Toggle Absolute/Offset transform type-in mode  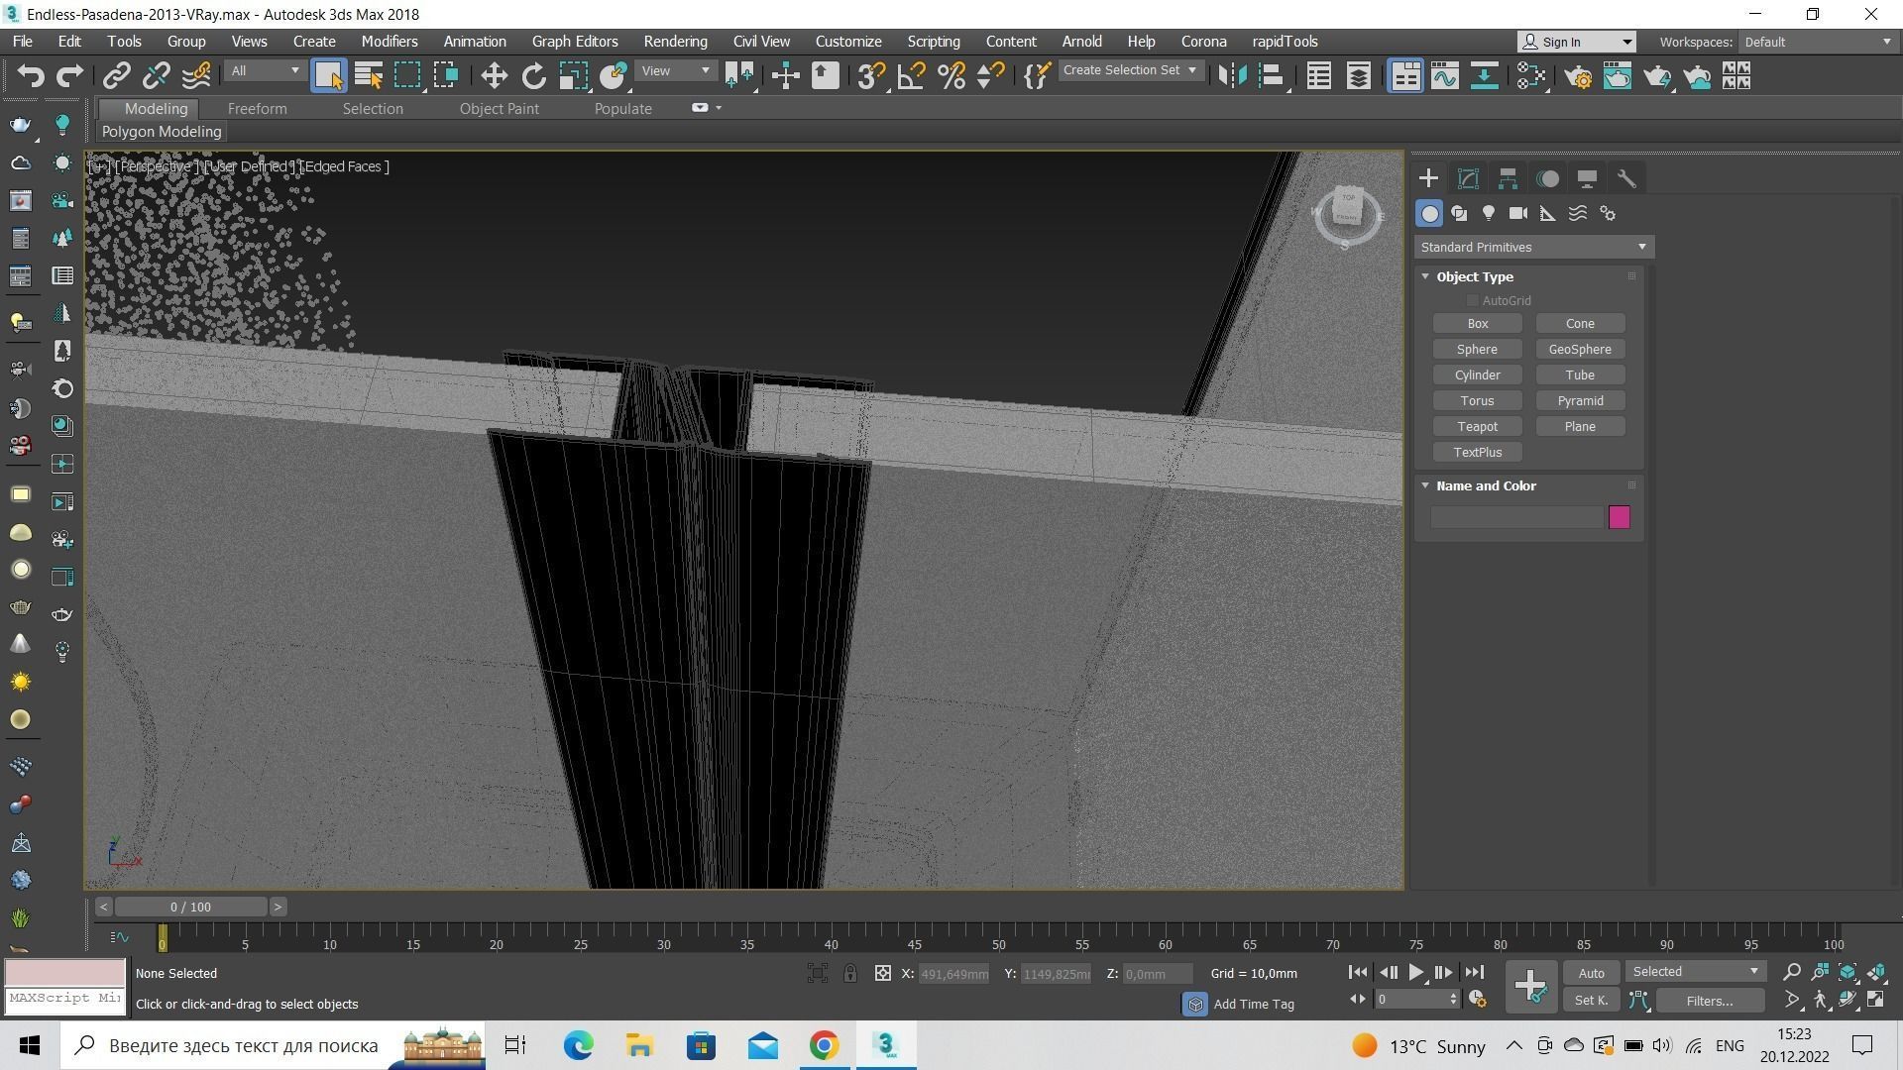[x=882, y=973]
